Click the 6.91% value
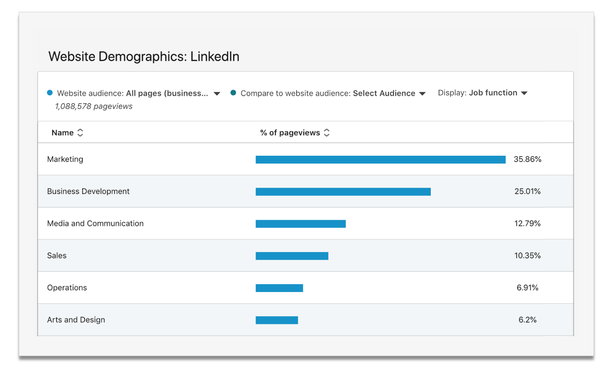The height and width of the screenshot is (380, 614). click(527, 288)
